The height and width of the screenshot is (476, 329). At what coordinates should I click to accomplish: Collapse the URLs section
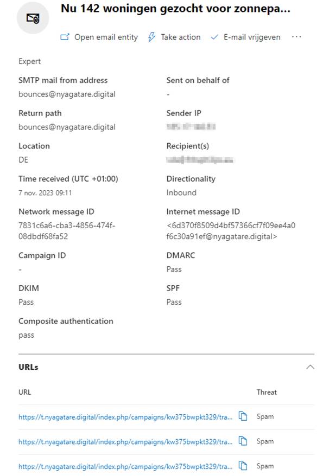tap(310, 367)
